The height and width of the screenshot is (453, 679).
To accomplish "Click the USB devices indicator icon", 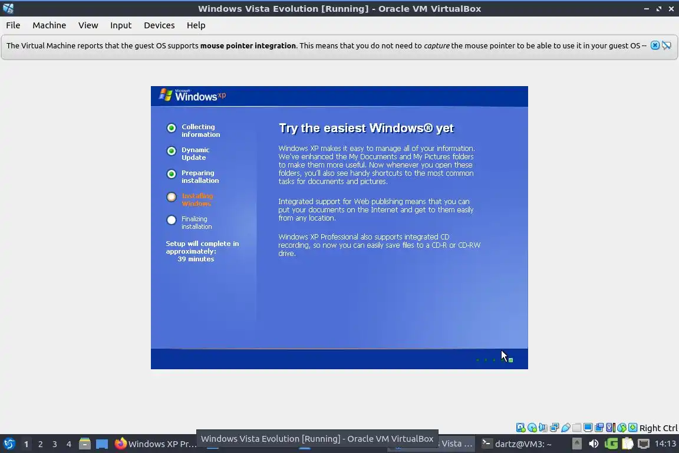I will tap(566, 428).
